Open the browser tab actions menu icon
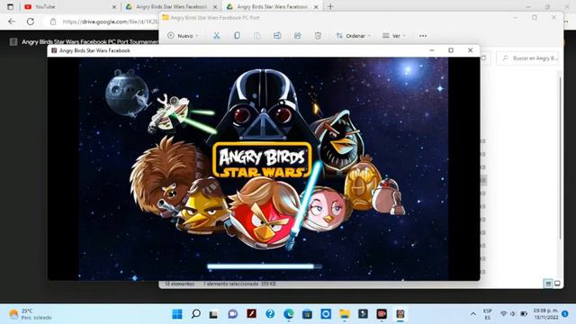Screen dimensions: 576x324 (x=10, y=6)
